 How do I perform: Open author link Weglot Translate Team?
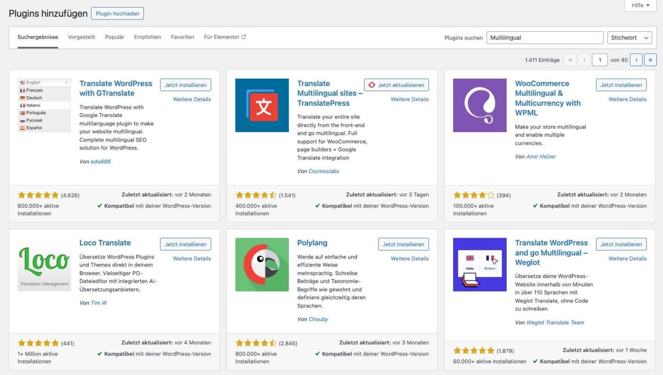tap(555, 323)
